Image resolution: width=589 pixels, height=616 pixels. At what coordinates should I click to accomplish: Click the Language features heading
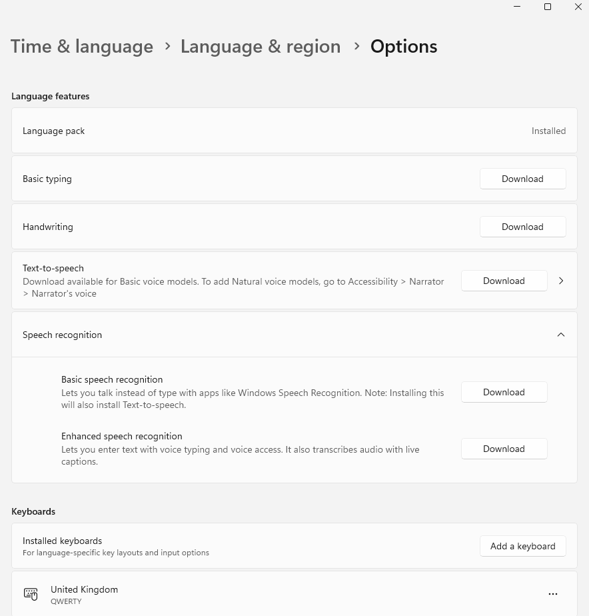click(50, 96)
